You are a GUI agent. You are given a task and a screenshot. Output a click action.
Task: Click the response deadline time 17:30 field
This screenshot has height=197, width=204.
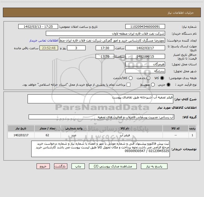[105, 48]
